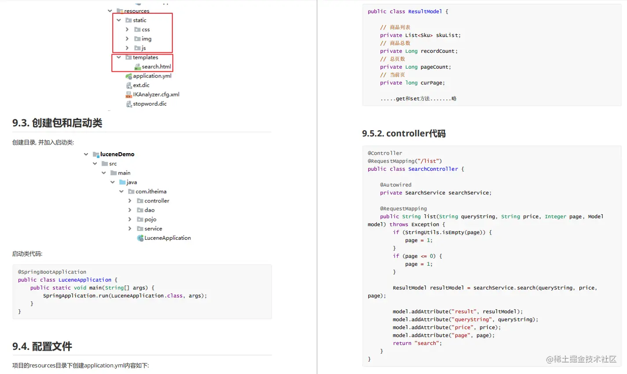Expand the css folder chevron
The image size is (627, 374).
tap(127, 29)
